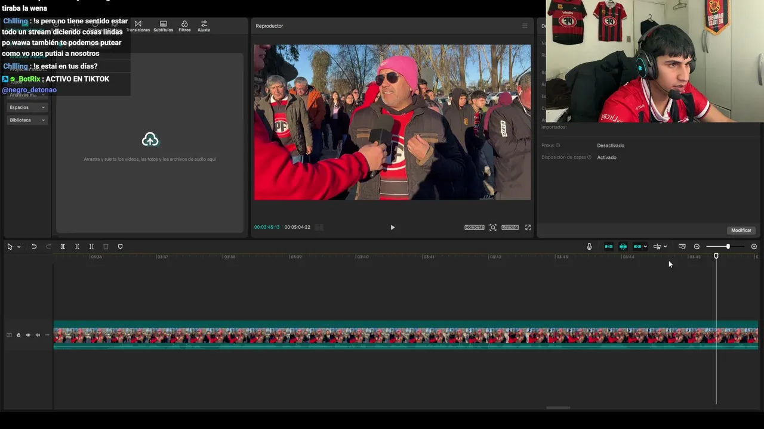Split the clip at the playhead
Screen dimensions: 764x429
pos(63,247)
